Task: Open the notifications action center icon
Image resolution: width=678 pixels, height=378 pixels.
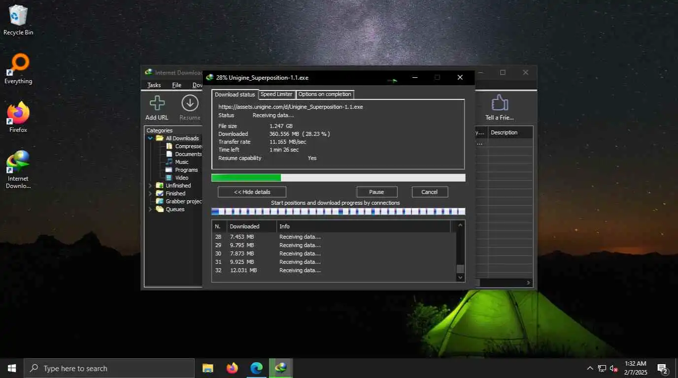Action: [x=662, y=368]
